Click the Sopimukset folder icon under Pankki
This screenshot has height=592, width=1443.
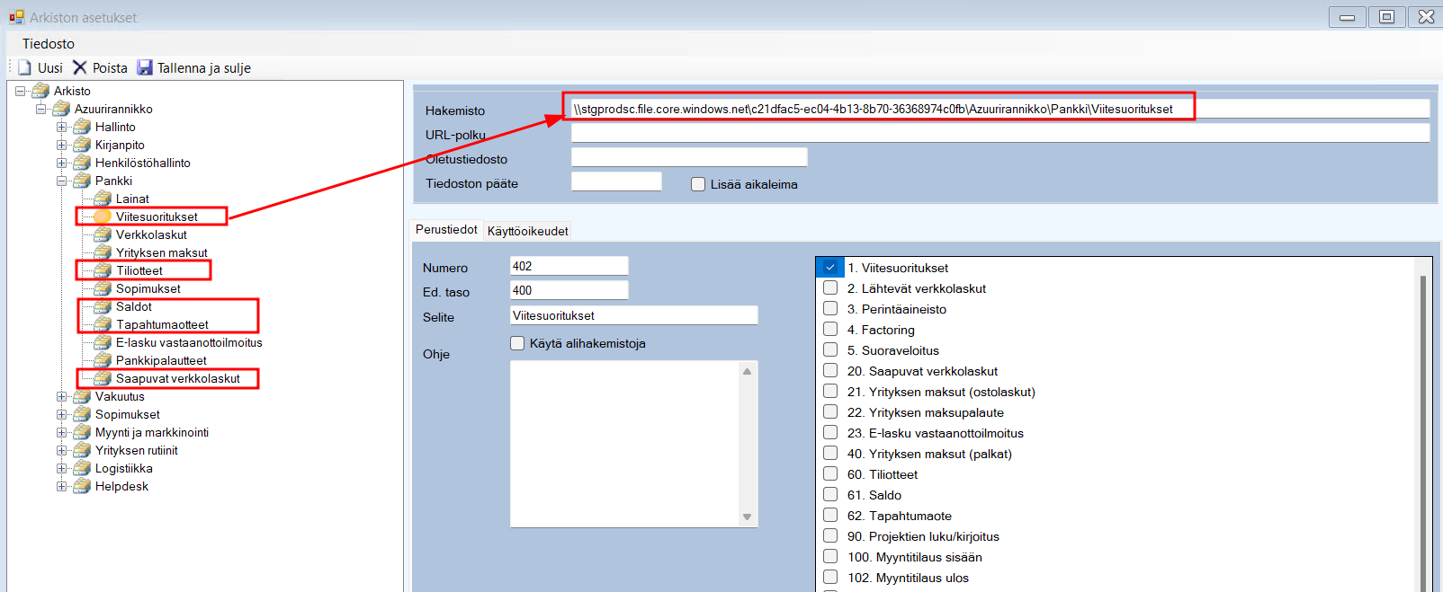[103, 288]
